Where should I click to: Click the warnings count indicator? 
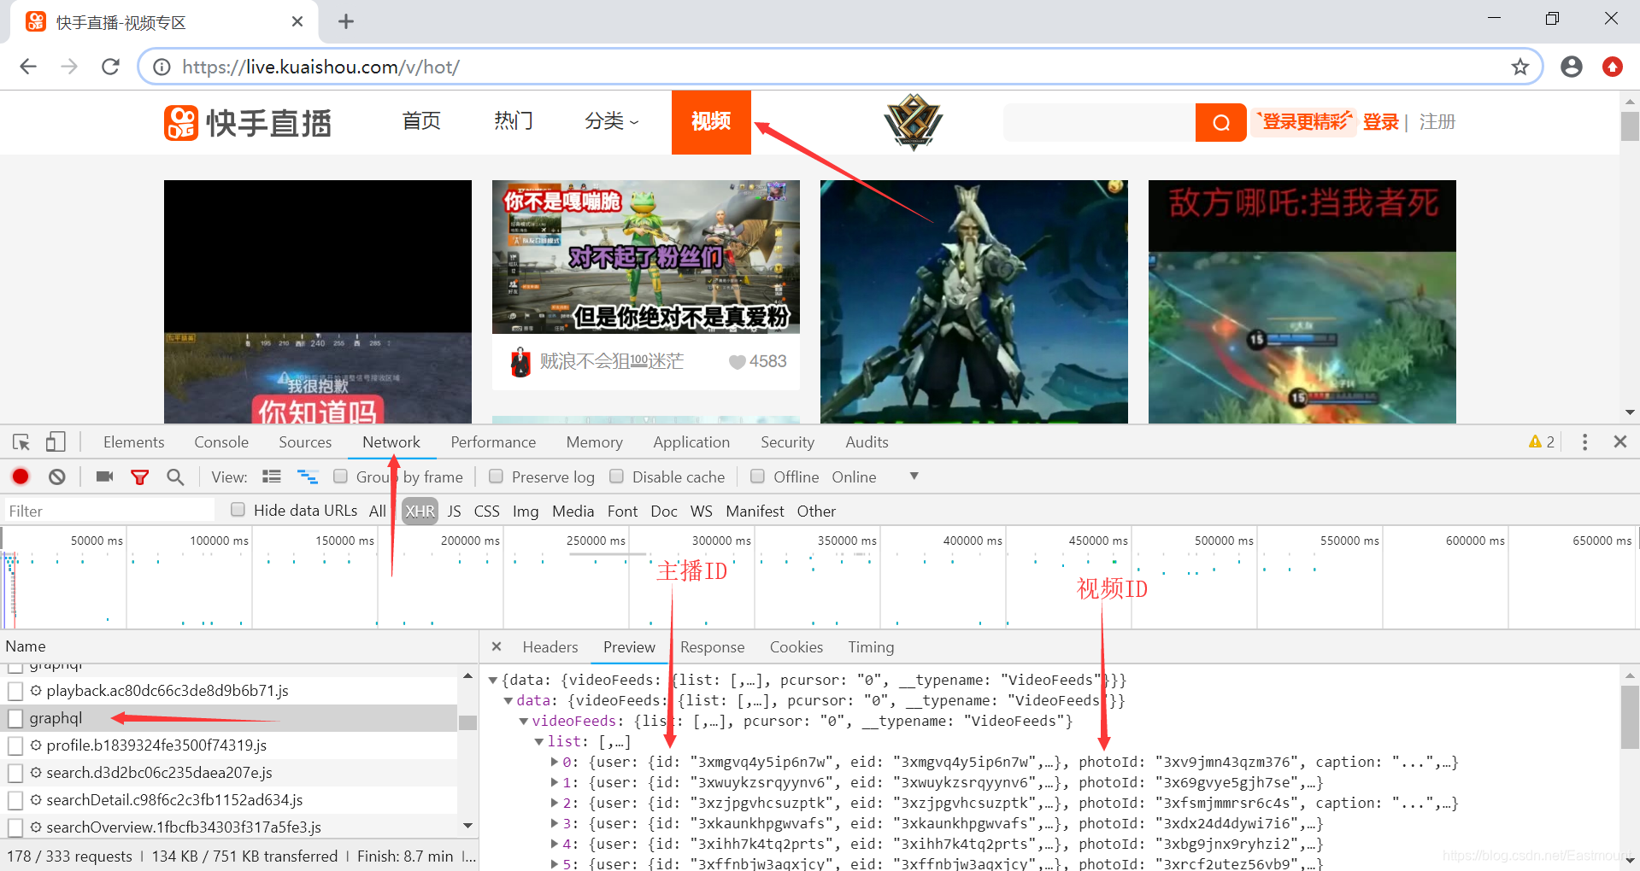(1541, 441)
